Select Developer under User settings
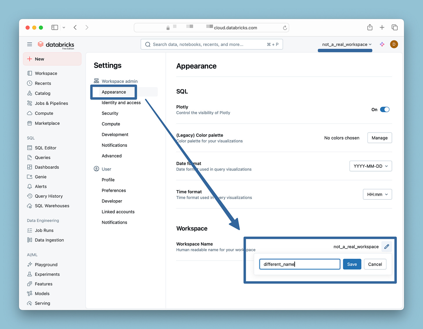 (x=112, y=201)
